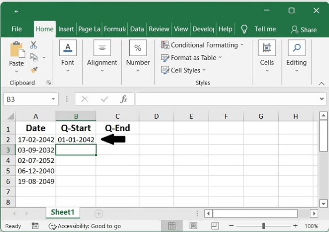This screenshot has height=232, width=329.
Task: Open the Insert ribbon tab
Action: coord(66,29)
